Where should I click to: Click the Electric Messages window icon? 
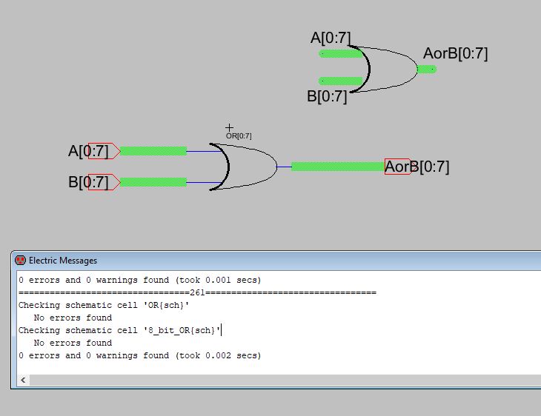21,260
